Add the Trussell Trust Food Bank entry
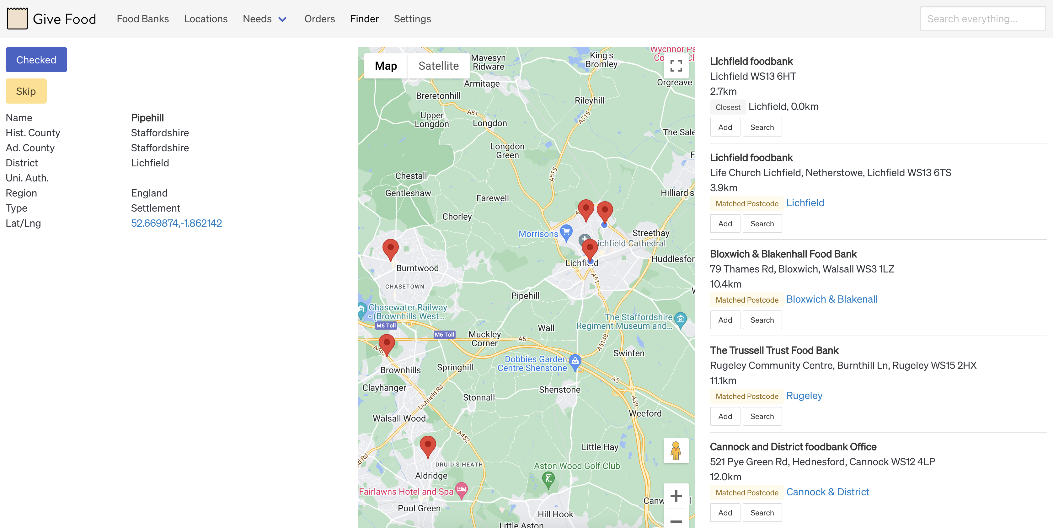Image resolution: width=1053 pixels, height=528 pixels. tap(725, 416)
